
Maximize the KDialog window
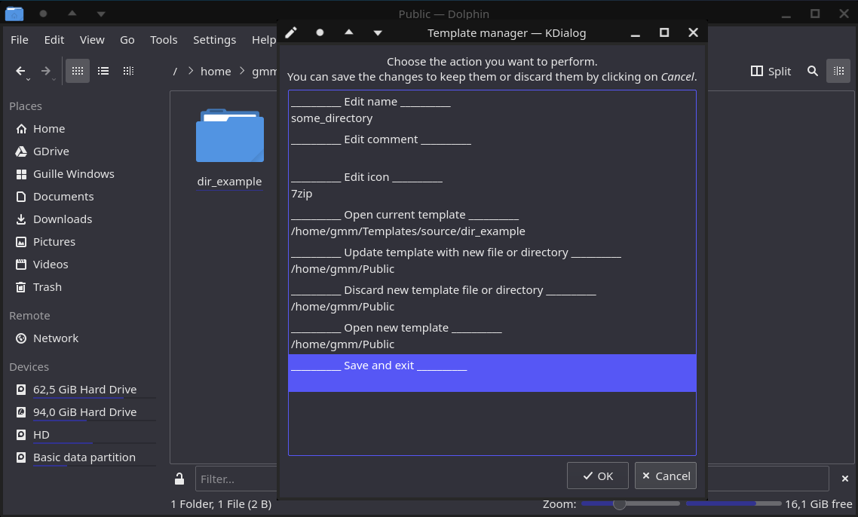664,33
